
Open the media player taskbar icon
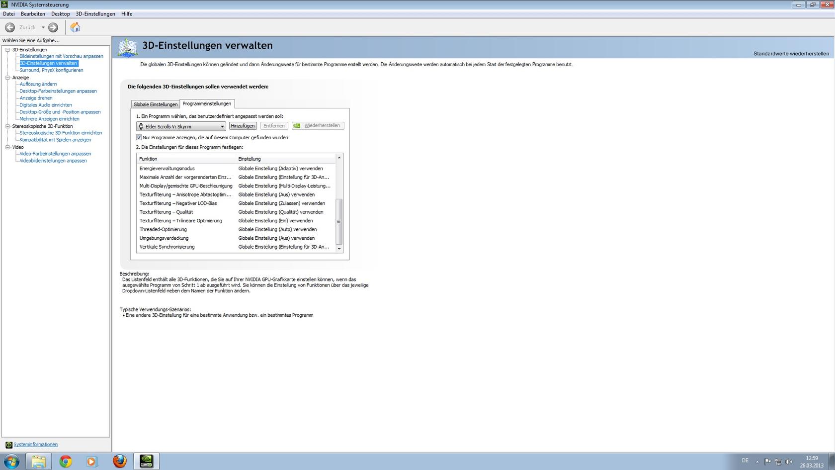click(92, 461)
